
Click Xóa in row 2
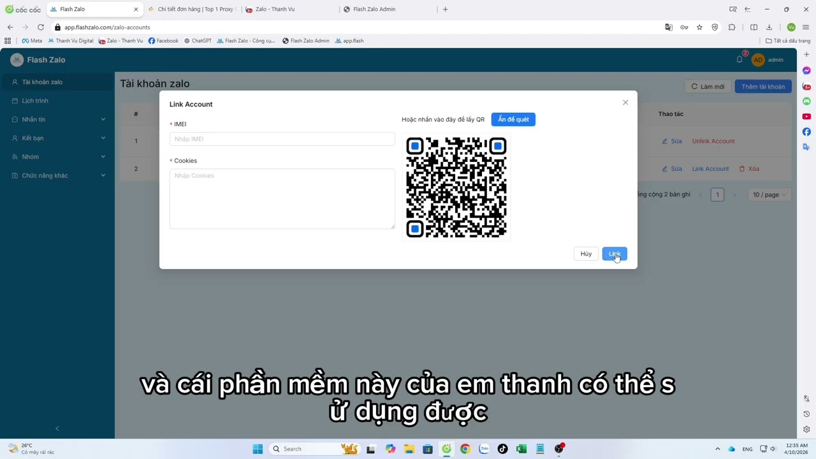tap(749, 169)
